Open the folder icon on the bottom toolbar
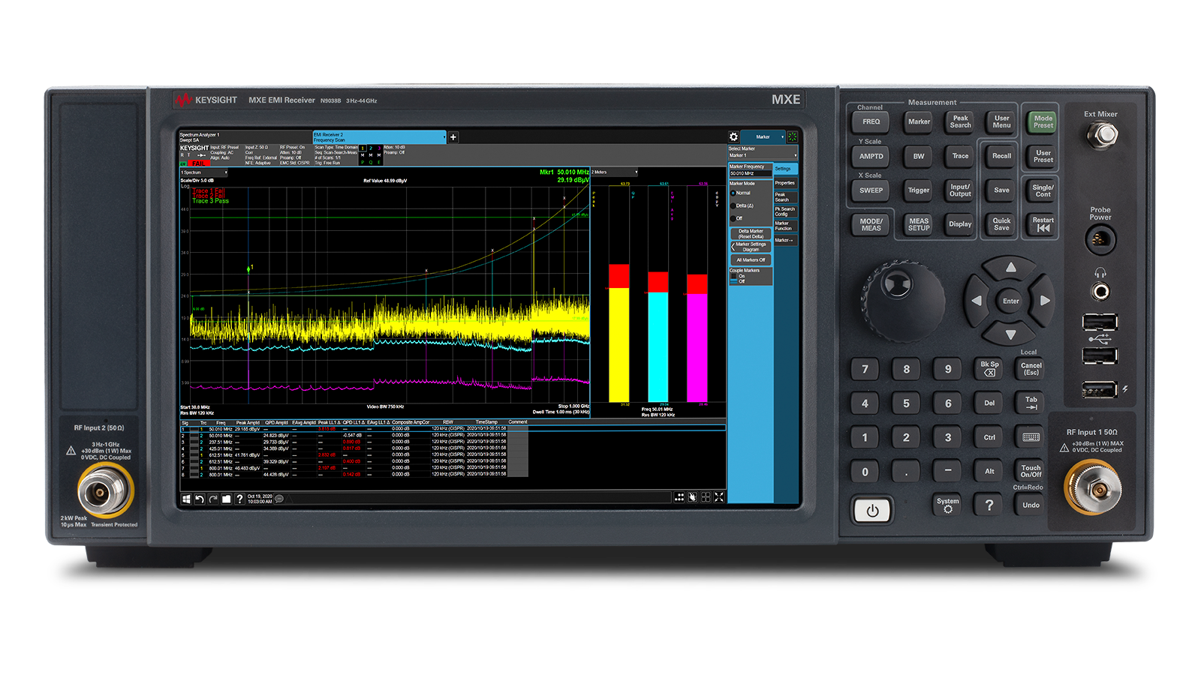 [227, 498]
